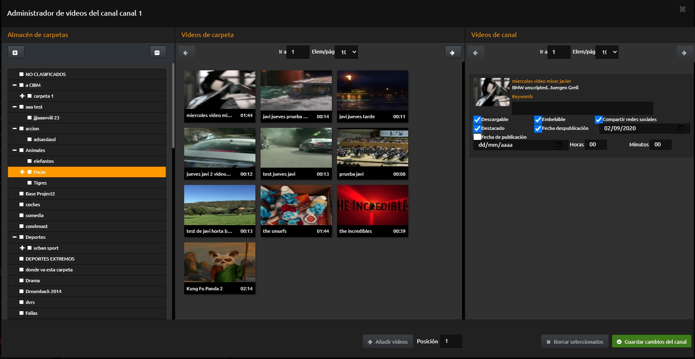Collapse the accion folder
This screenshot has height=359, width=695.
(x=14, y=129)
